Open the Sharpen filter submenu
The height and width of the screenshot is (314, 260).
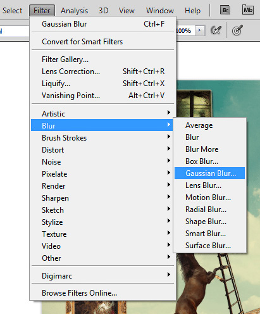(x=102, y=198)
